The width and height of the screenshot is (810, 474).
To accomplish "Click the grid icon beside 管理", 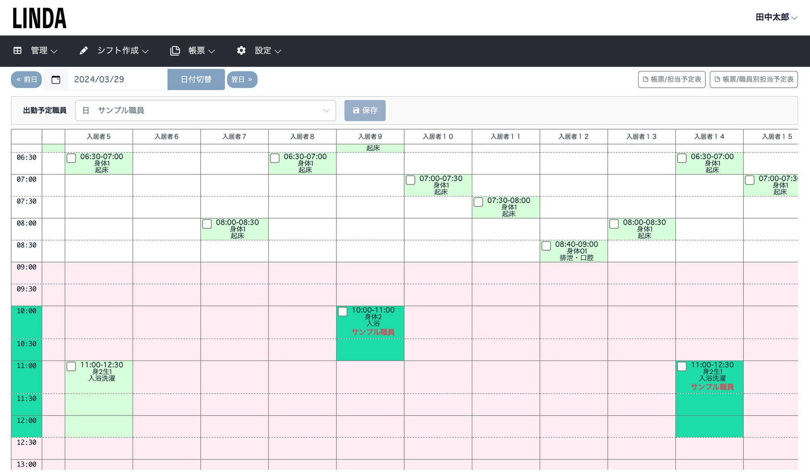I will (x=17, y=51).
